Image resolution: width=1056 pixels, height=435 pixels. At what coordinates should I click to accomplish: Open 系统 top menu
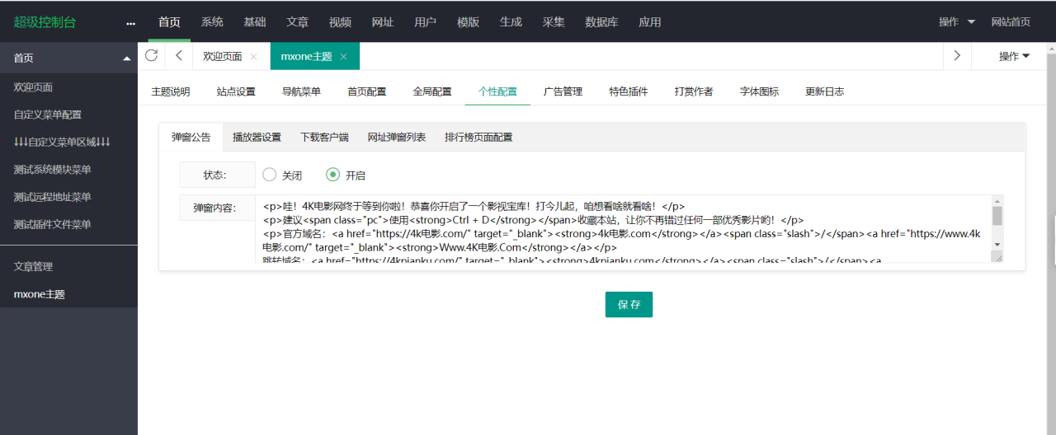click(x=212, y=22)
